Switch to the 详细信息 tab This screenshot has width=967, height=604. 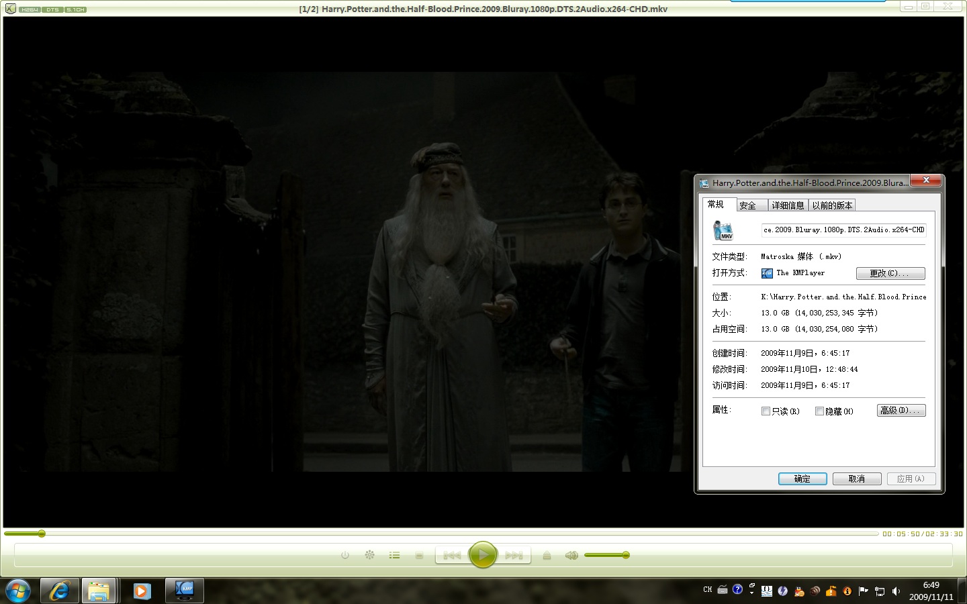(788, 205)
